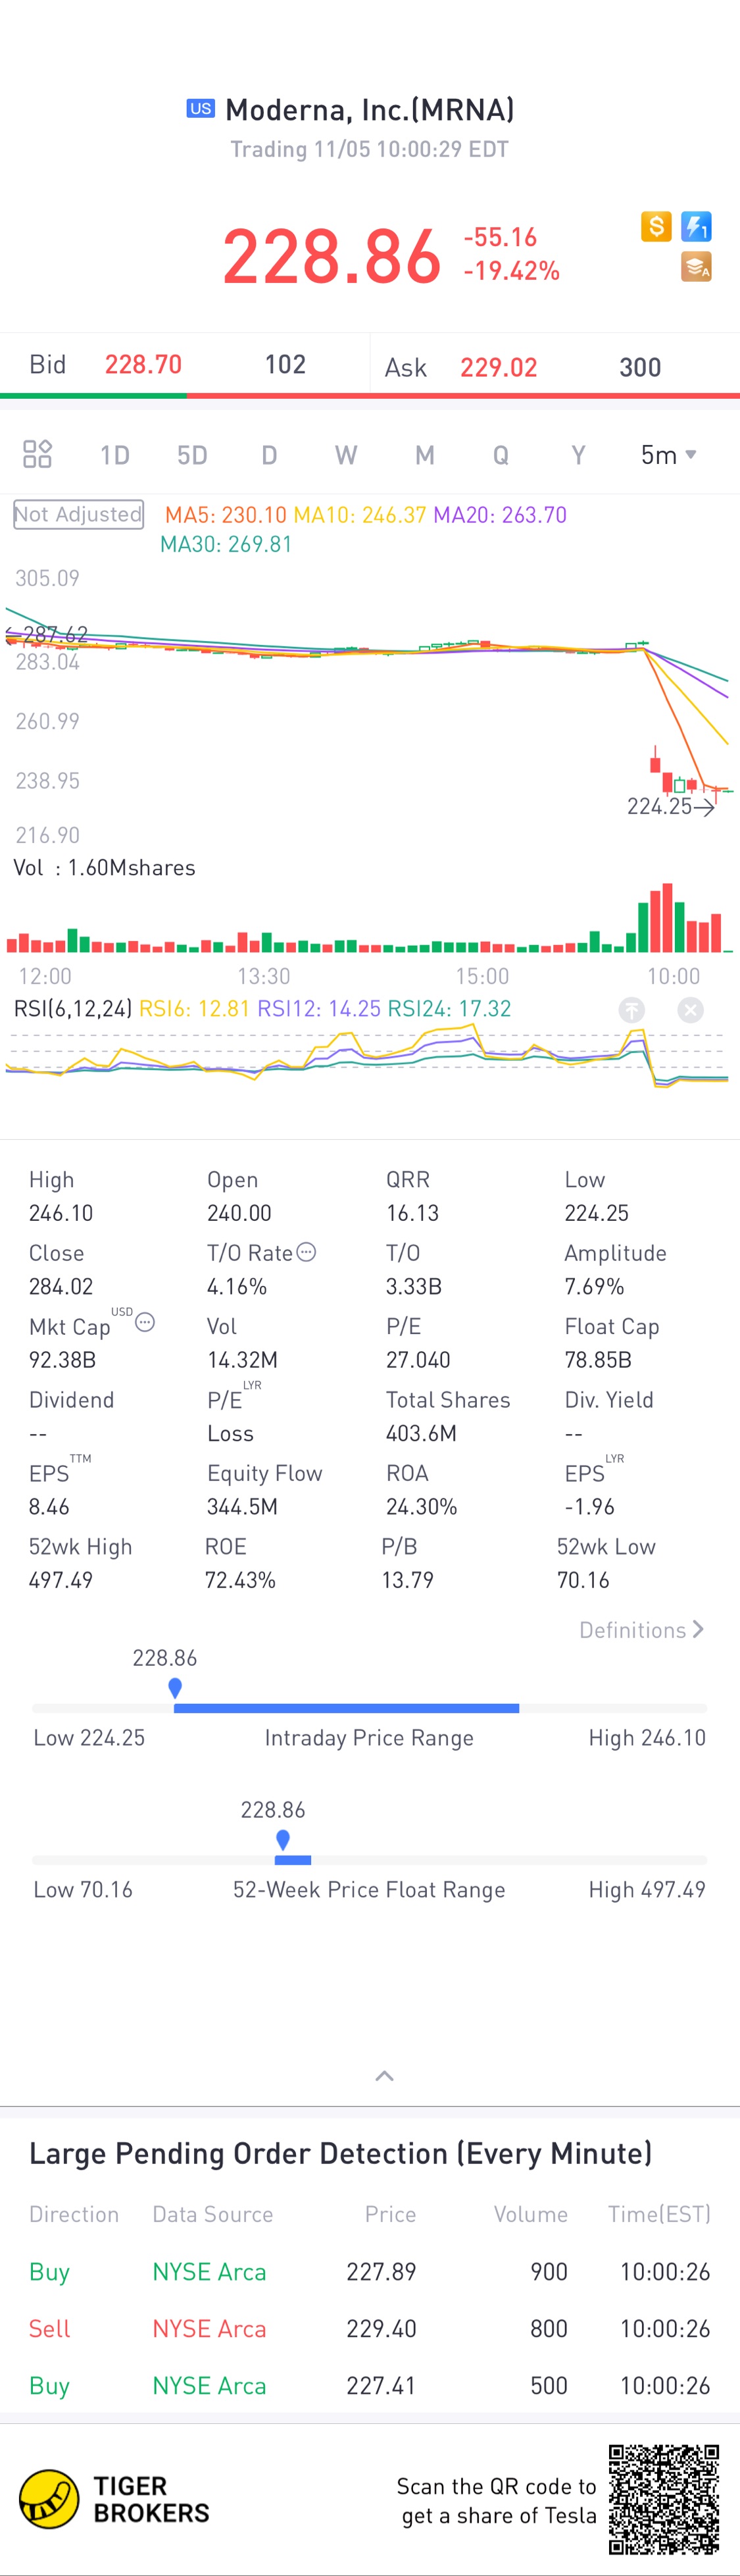
Task: Tap the intraday range blue bar
Action: pos(346,1708)
